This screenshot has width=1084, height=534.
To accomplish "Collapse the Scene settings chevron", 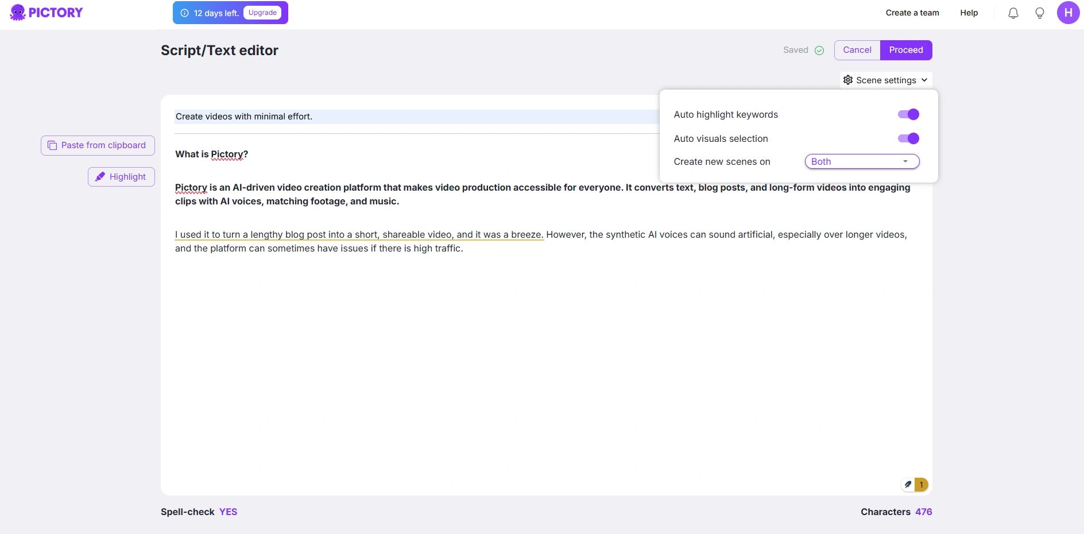I will point(924,80).
